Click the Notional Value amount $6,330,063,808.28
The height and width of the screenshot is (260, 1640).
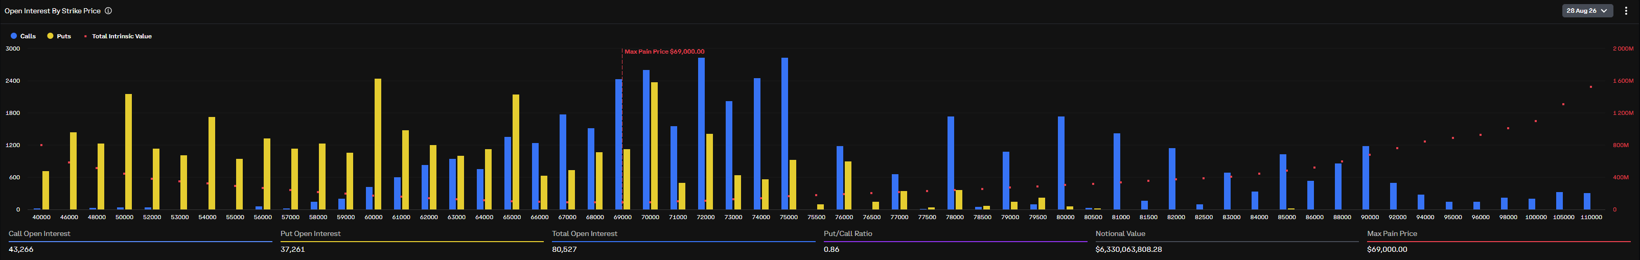click(x=1129, y=249)
